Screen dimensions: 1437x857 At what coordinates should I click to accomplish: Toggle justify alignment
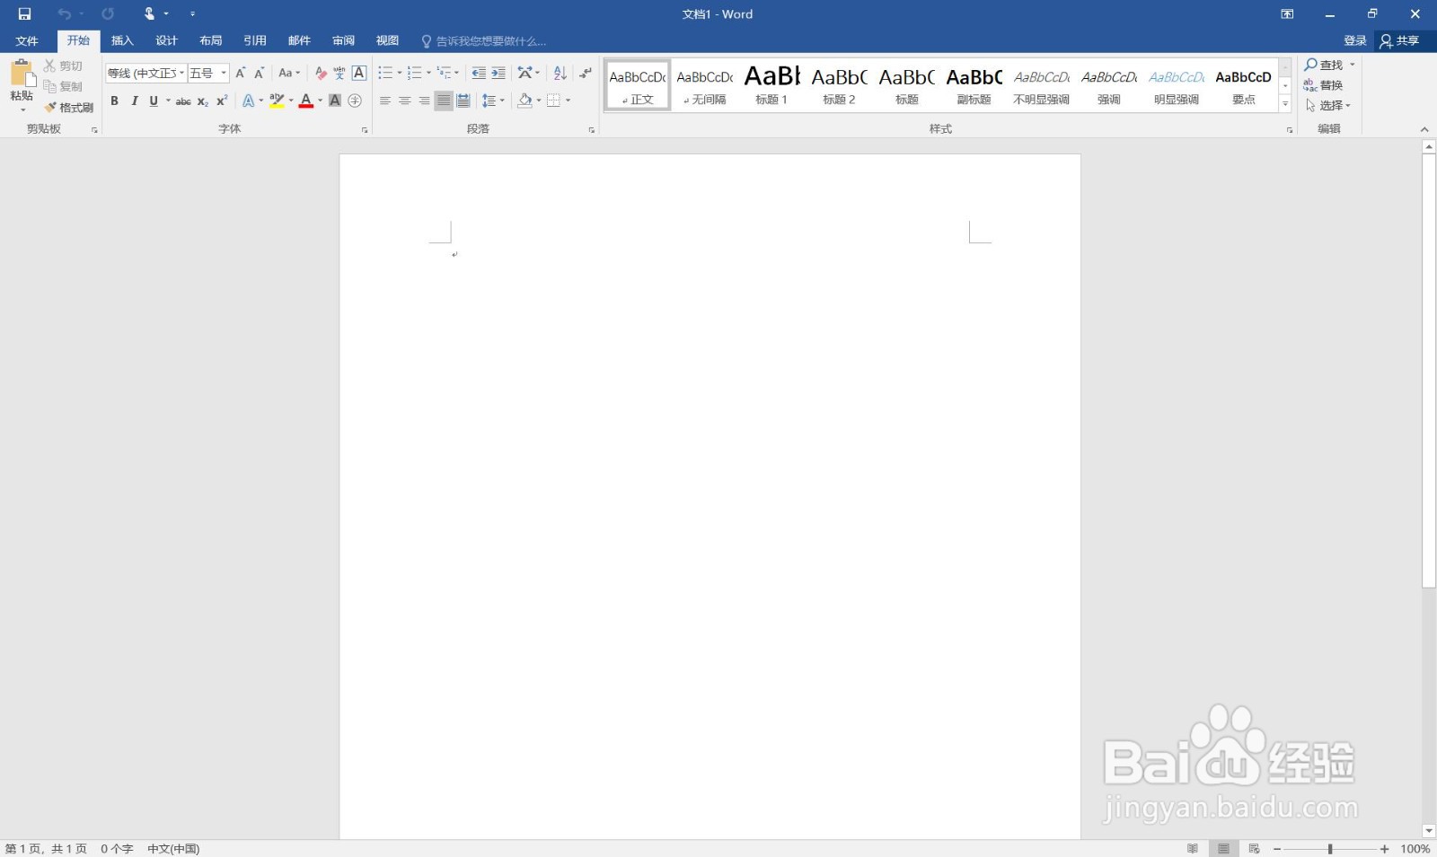pyautogui.click(x=444, y=101)
